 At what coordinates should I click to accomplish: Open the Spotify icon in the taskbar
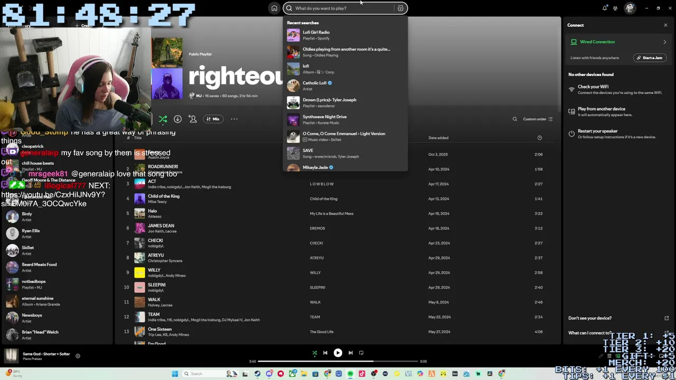tap(350, 374)
